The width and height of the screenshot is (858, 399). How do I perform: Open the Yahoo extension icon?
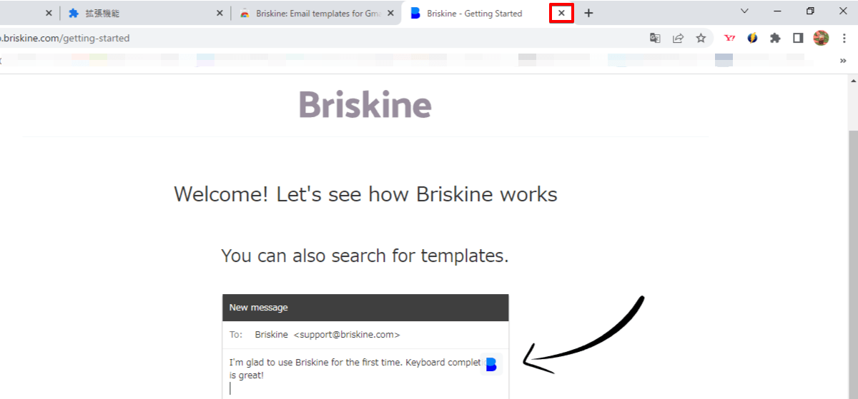click(x=729, y=39)
